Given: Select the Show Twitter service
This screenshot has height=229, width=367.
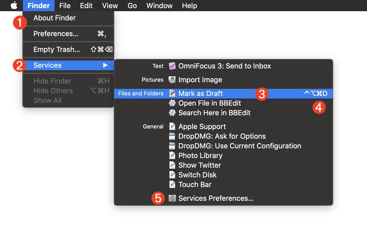Looking at the screenshot, I should [200, 165].
